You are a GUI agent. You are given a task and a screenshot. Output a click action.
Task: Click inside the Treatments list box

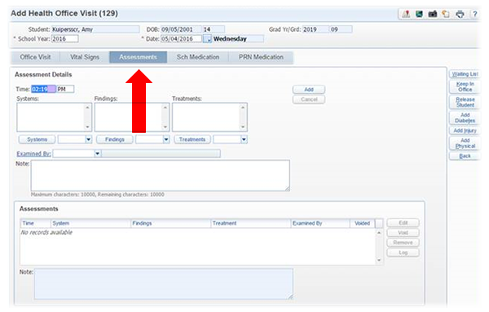point(209,117)
